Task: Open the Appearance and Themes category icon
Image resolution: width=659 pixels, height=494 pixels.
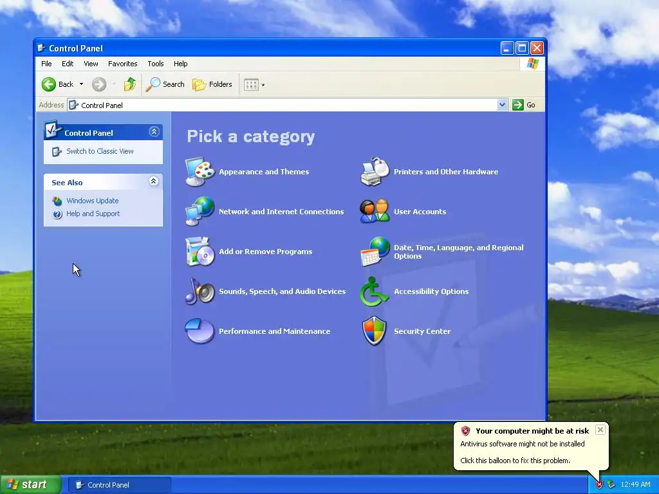Action: pyautogui.click(x=200, y=172)
